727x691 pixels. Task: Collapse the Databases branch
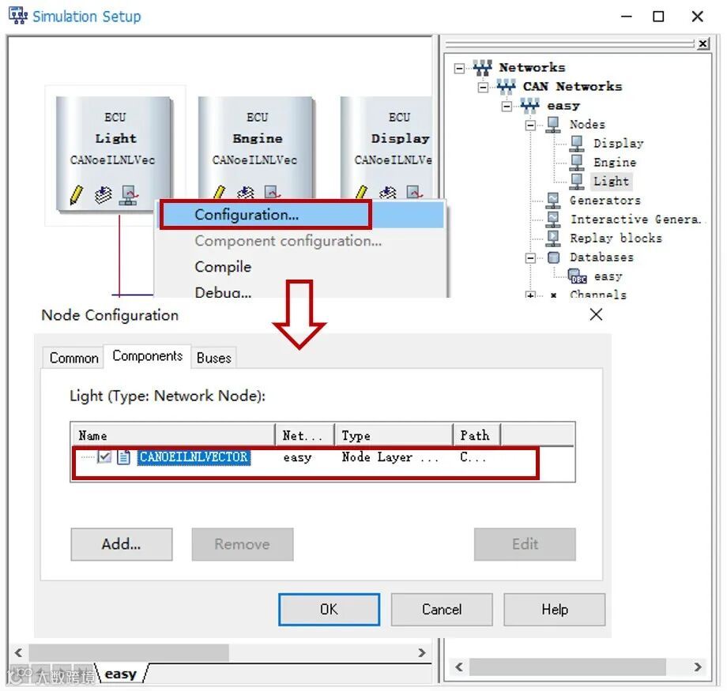[530, 258]
